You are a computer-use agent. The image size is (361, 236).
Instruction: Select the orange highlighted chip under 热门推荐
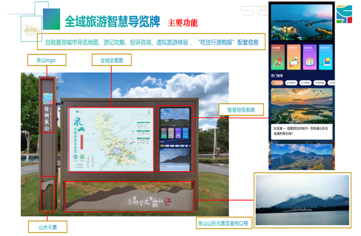point(277,82)
